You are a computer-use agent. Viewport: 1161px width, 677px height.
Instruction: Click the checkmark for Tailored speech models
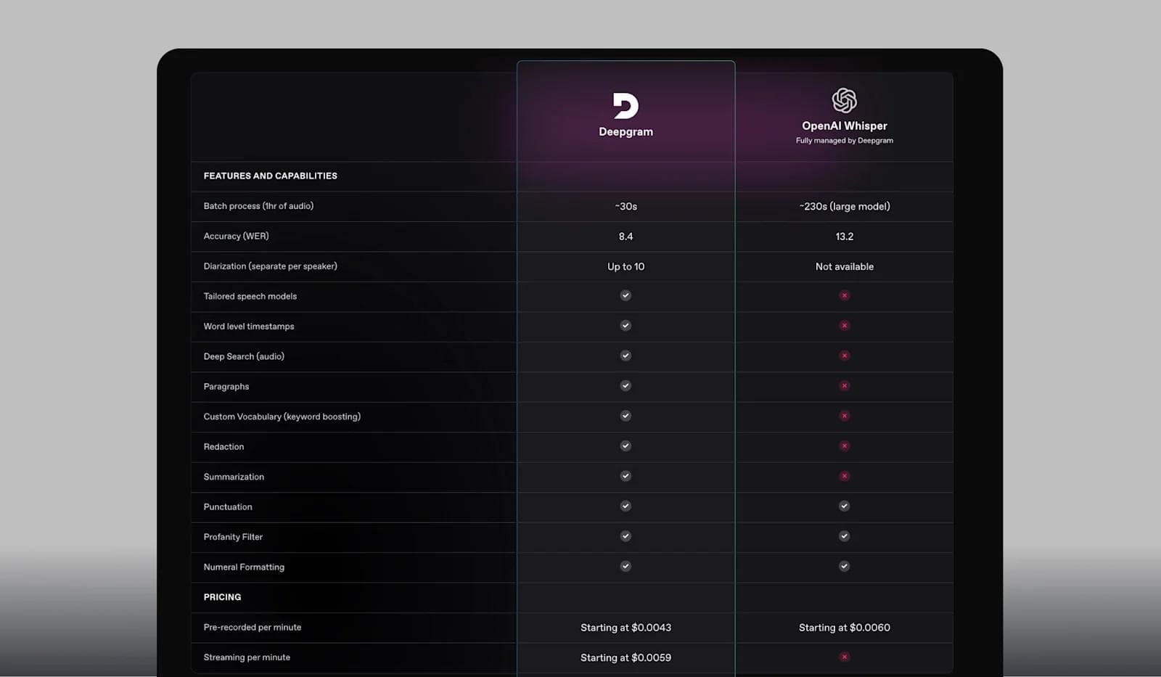click(x=625, y=295)
